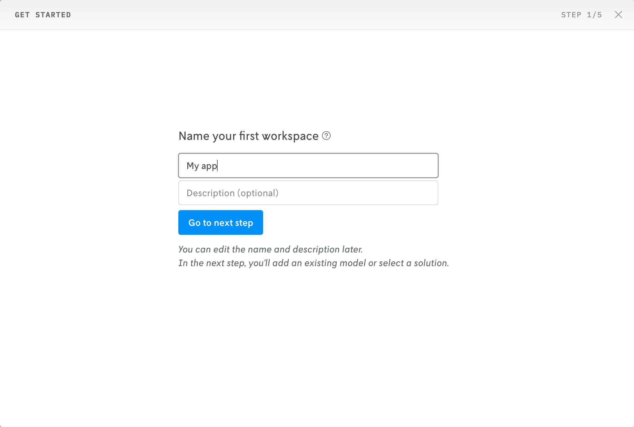Click the word 'workspace' in the heading
634x427 pixels.
pos(290,136)
